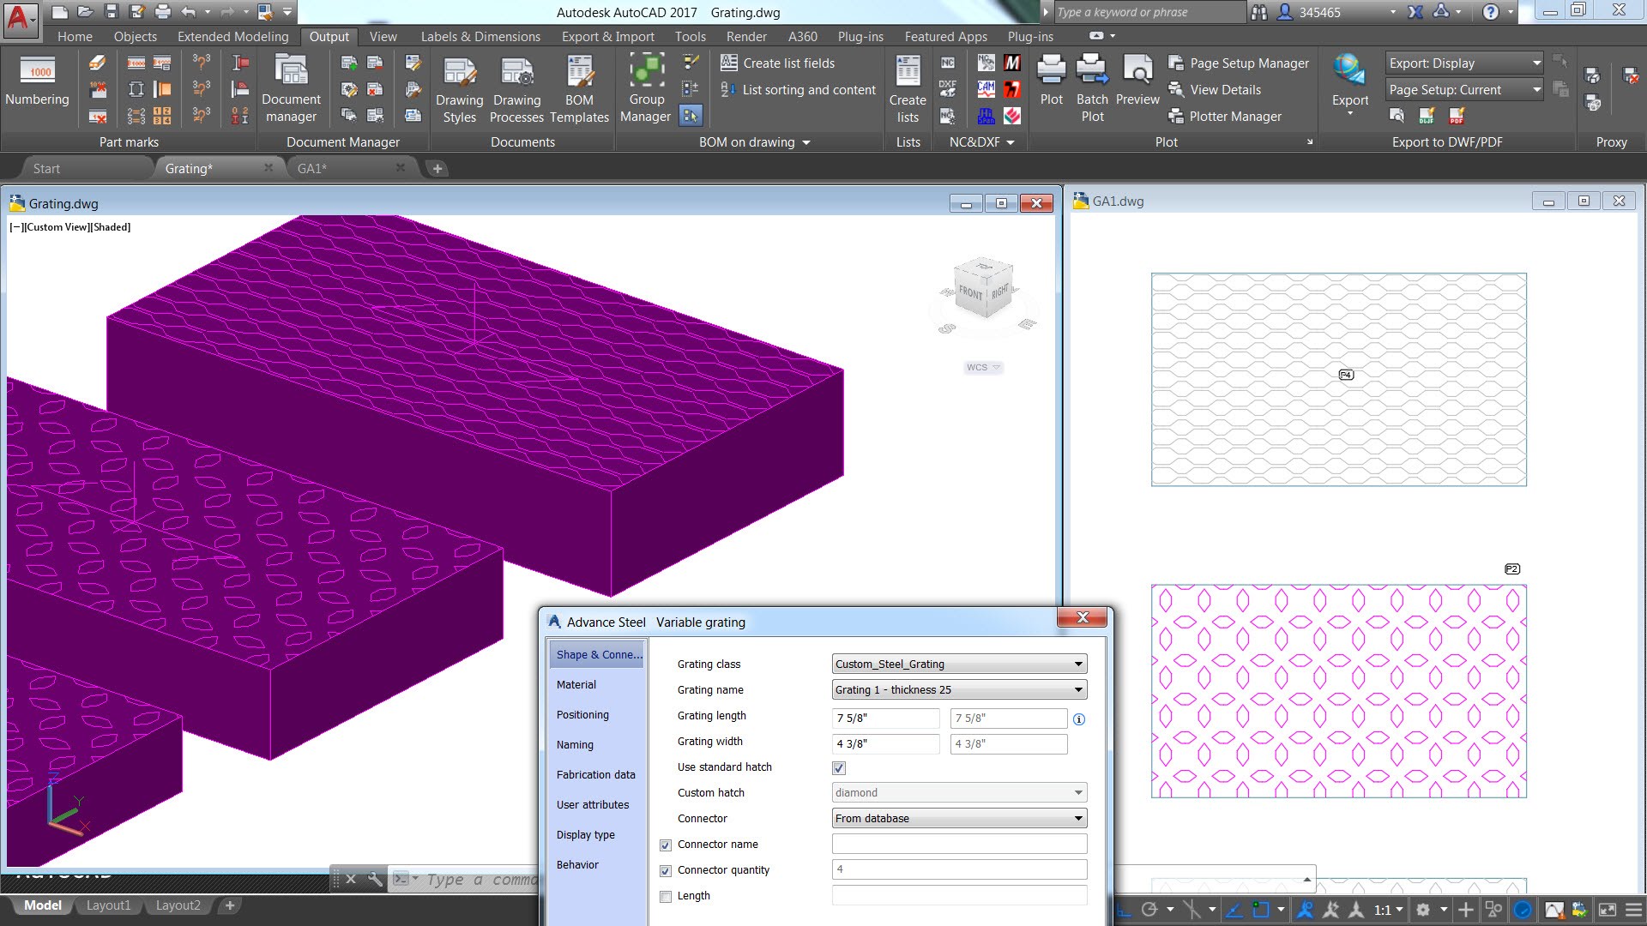The height and width of the screenshot is (926, 1647).
Task: Enable the Use standard hatch checkbox
Action: coord(838,768)
